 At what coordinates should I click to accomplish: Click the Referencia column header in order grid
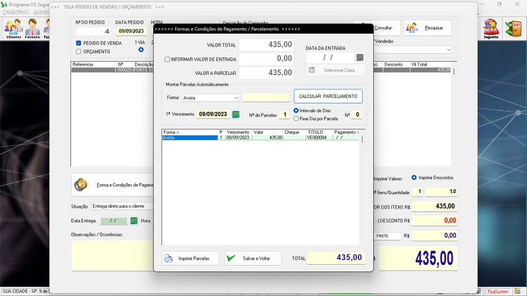93,64
